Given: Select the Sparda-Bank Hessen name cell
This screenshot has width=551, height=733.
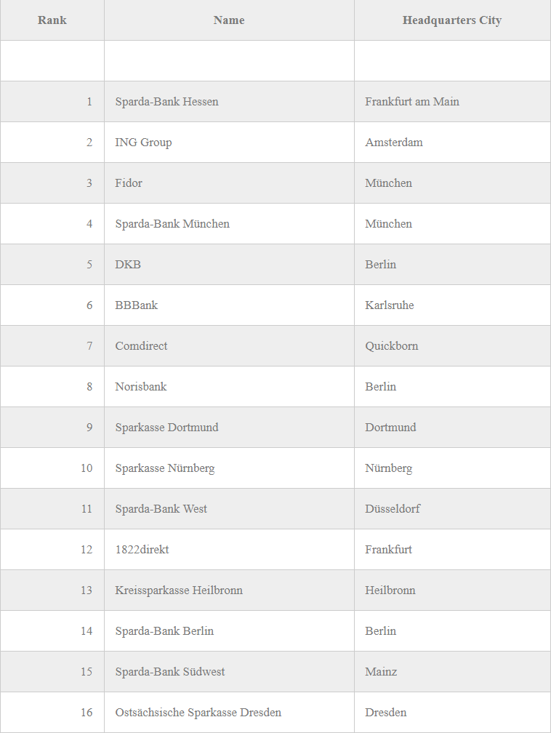Looking at the screenshot, I should coord(229,102).
